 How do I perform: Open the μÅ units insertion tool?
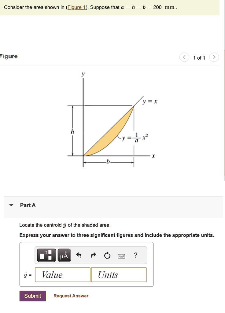point(64,255)
